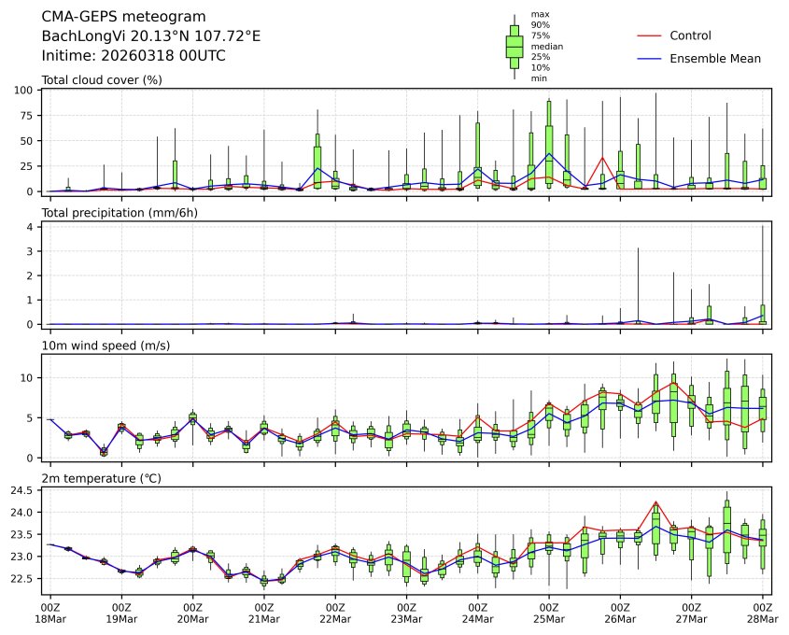Click the 100 tick on cloud cover axis
The width and height of the screenshot is (789, 635).
tap(24, 91)
